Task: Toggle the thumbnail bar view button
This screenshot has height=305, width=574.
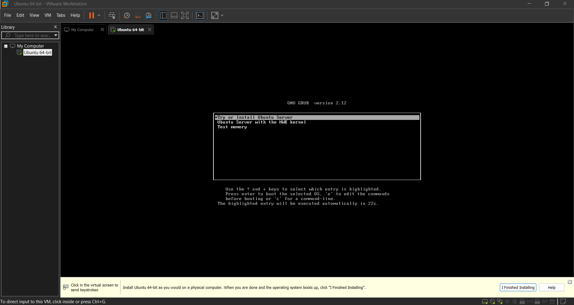Action: 174,15
